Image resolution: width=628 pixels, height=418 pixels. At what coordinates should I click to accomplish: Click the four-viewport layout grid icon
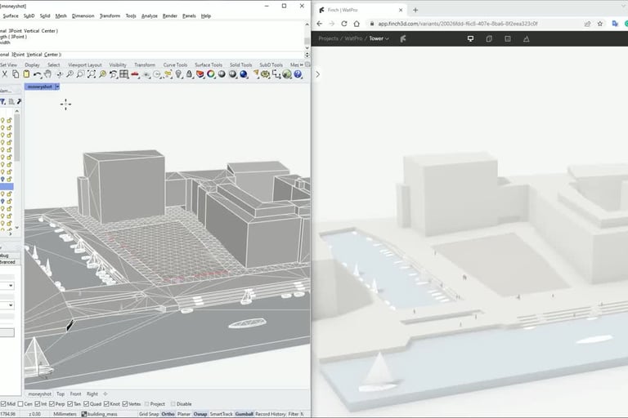(124, 74)
